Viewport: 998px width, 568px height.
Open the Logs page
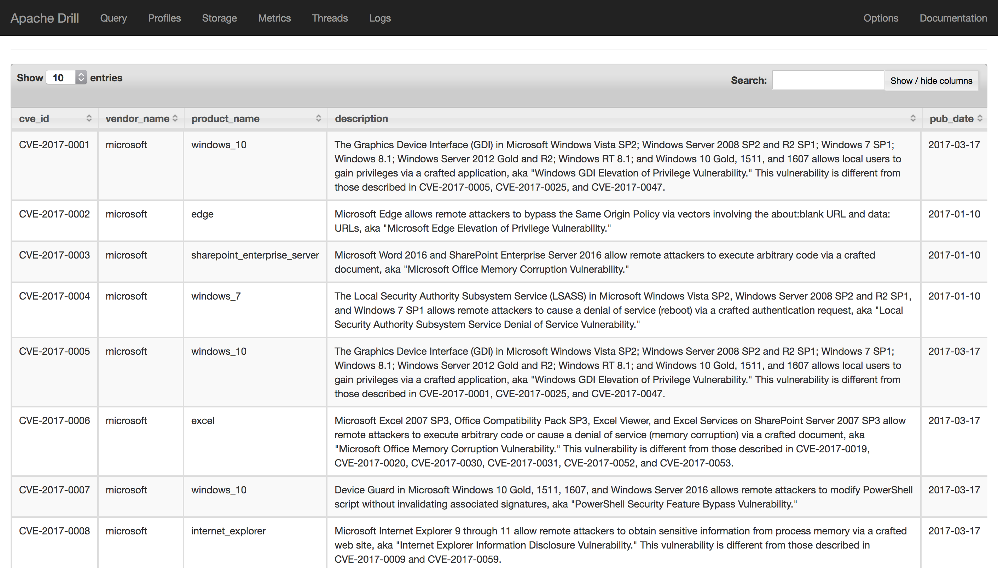pyautogui.click(x=380, y=18)
